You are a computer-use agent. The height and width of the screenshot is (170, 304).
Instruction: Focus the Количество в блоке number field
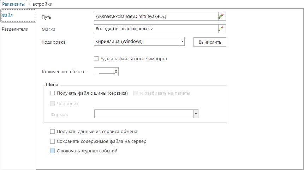(107, 72)
